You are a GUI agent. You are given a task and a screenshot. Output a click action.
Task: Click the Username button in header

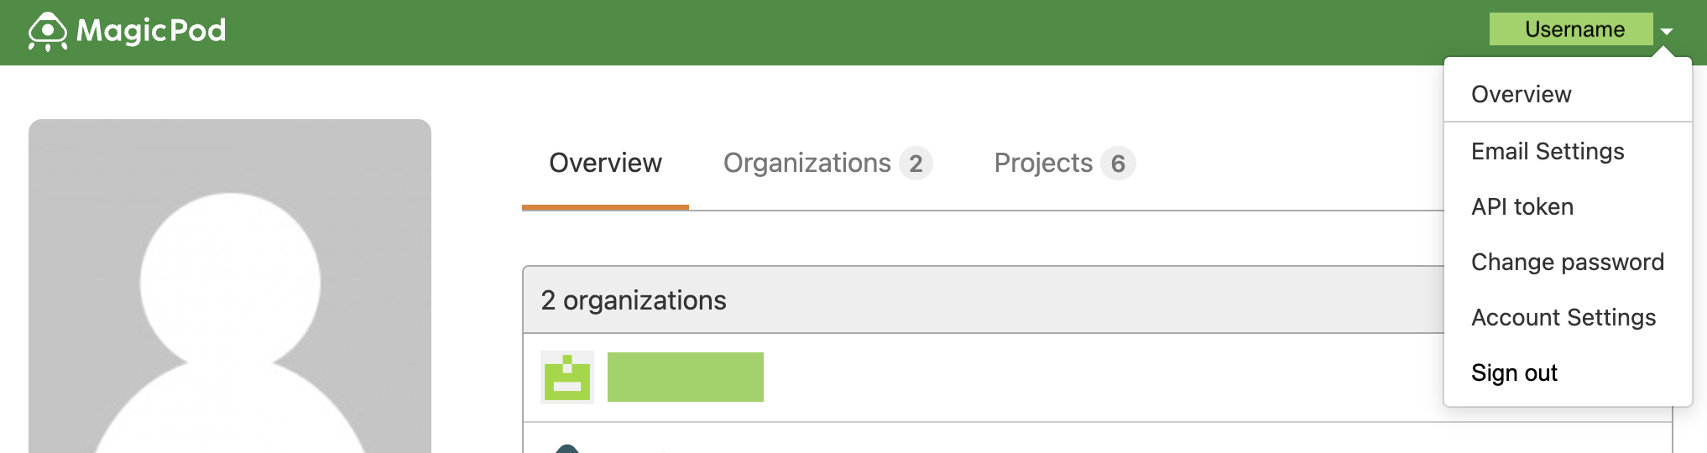[x=1571, y=29]
